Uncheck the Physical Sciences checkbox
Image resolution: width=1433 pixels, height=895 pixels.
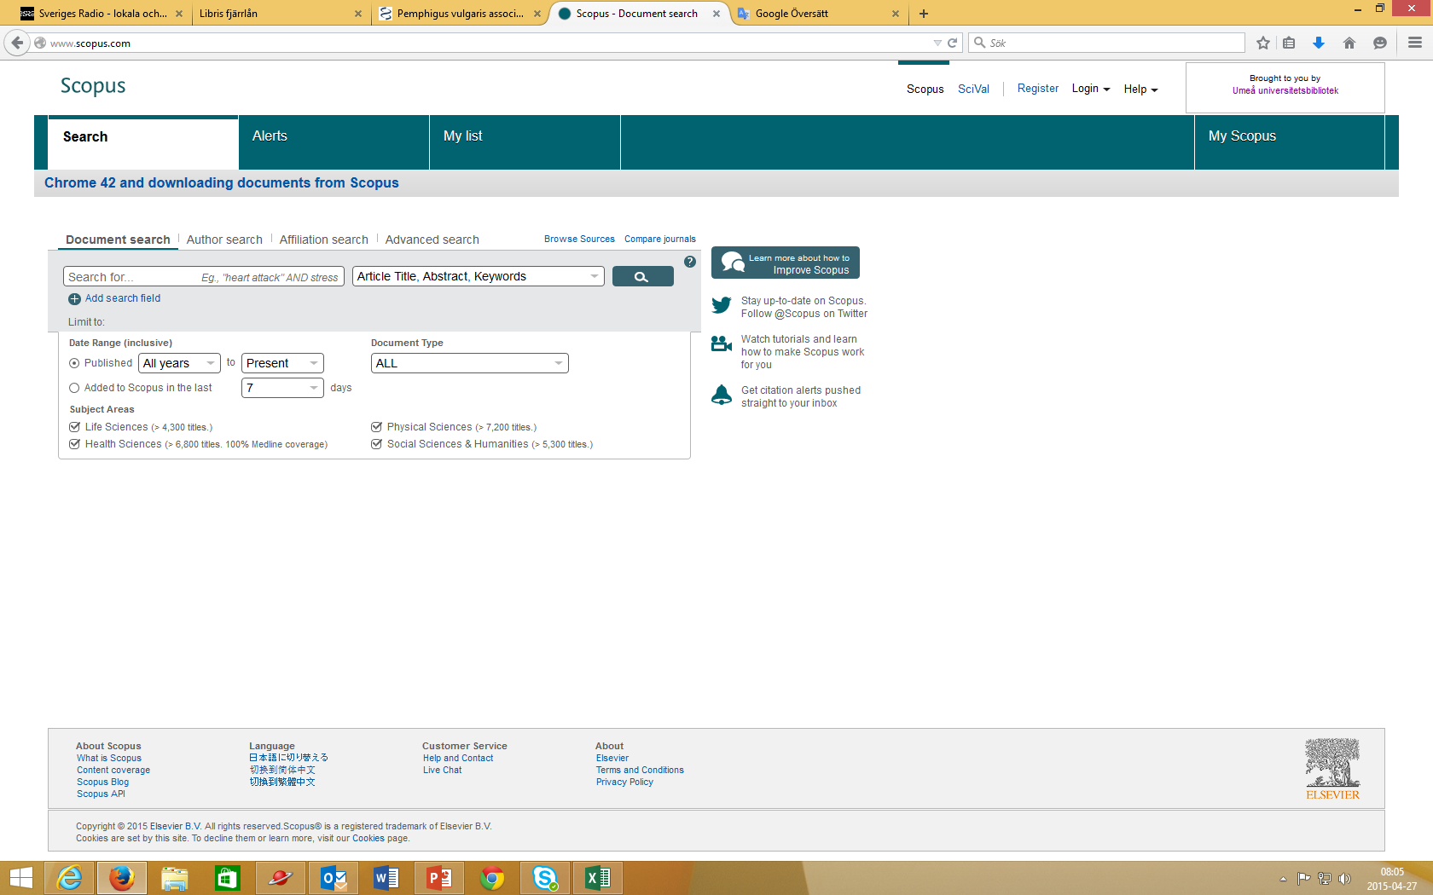coord(376,427)
